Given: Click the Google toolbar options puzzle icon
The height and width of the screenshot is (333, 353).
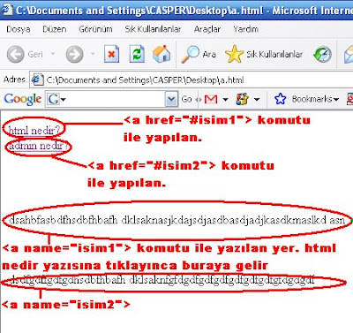Looking at the screenshot, I should pos(243,99).
